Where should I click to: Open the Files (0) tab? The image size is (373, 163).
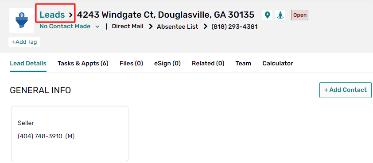(x=131, y=63)
